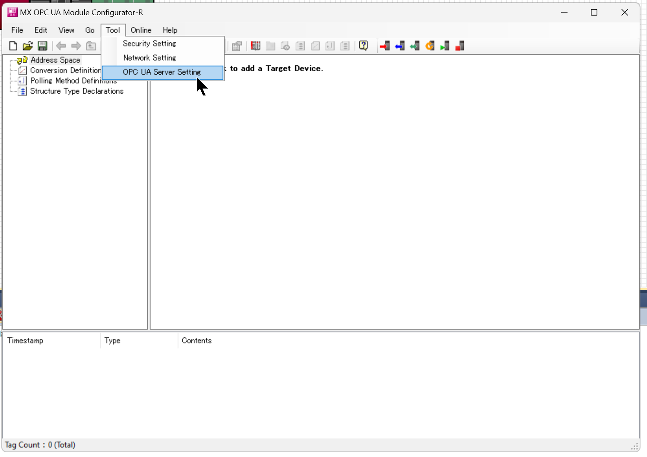
Task: Click the red book toolbar icon
Action: [256, 46]
